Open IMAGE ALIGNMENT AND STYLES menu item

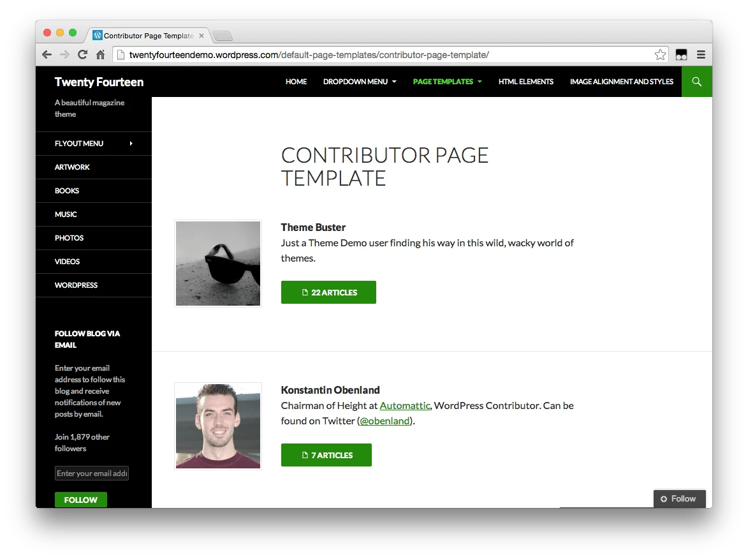(x=622, y=82)
